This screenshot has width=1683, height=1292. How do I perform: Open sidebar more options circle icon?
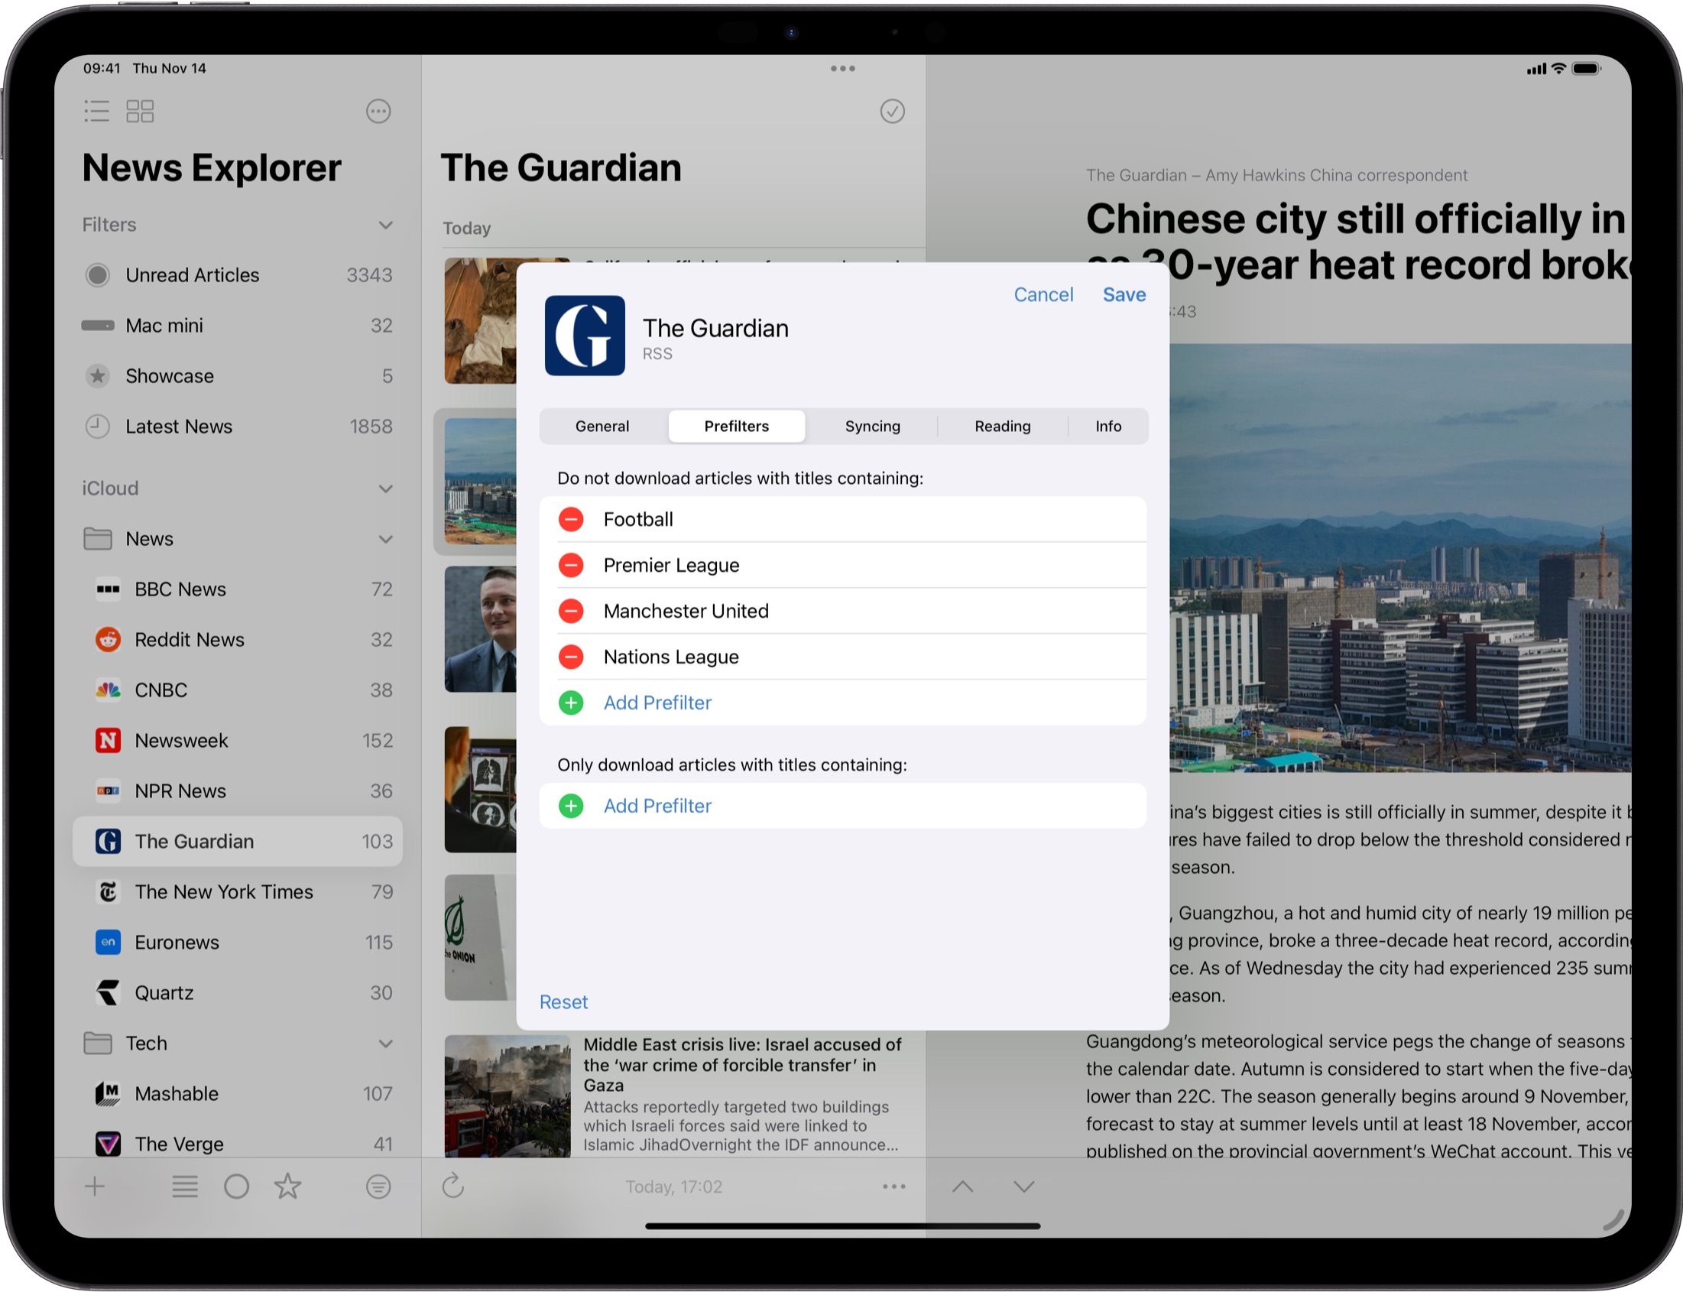[378, 112]
